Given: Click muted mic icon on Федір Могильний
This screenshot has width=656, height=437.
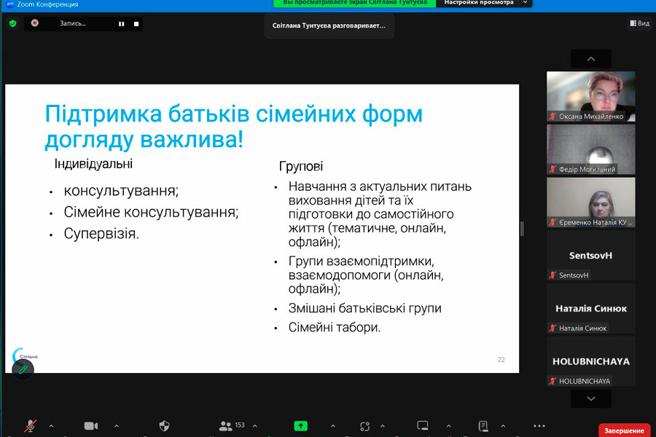Looking at the screenshot, I should (x=552, y=170).
